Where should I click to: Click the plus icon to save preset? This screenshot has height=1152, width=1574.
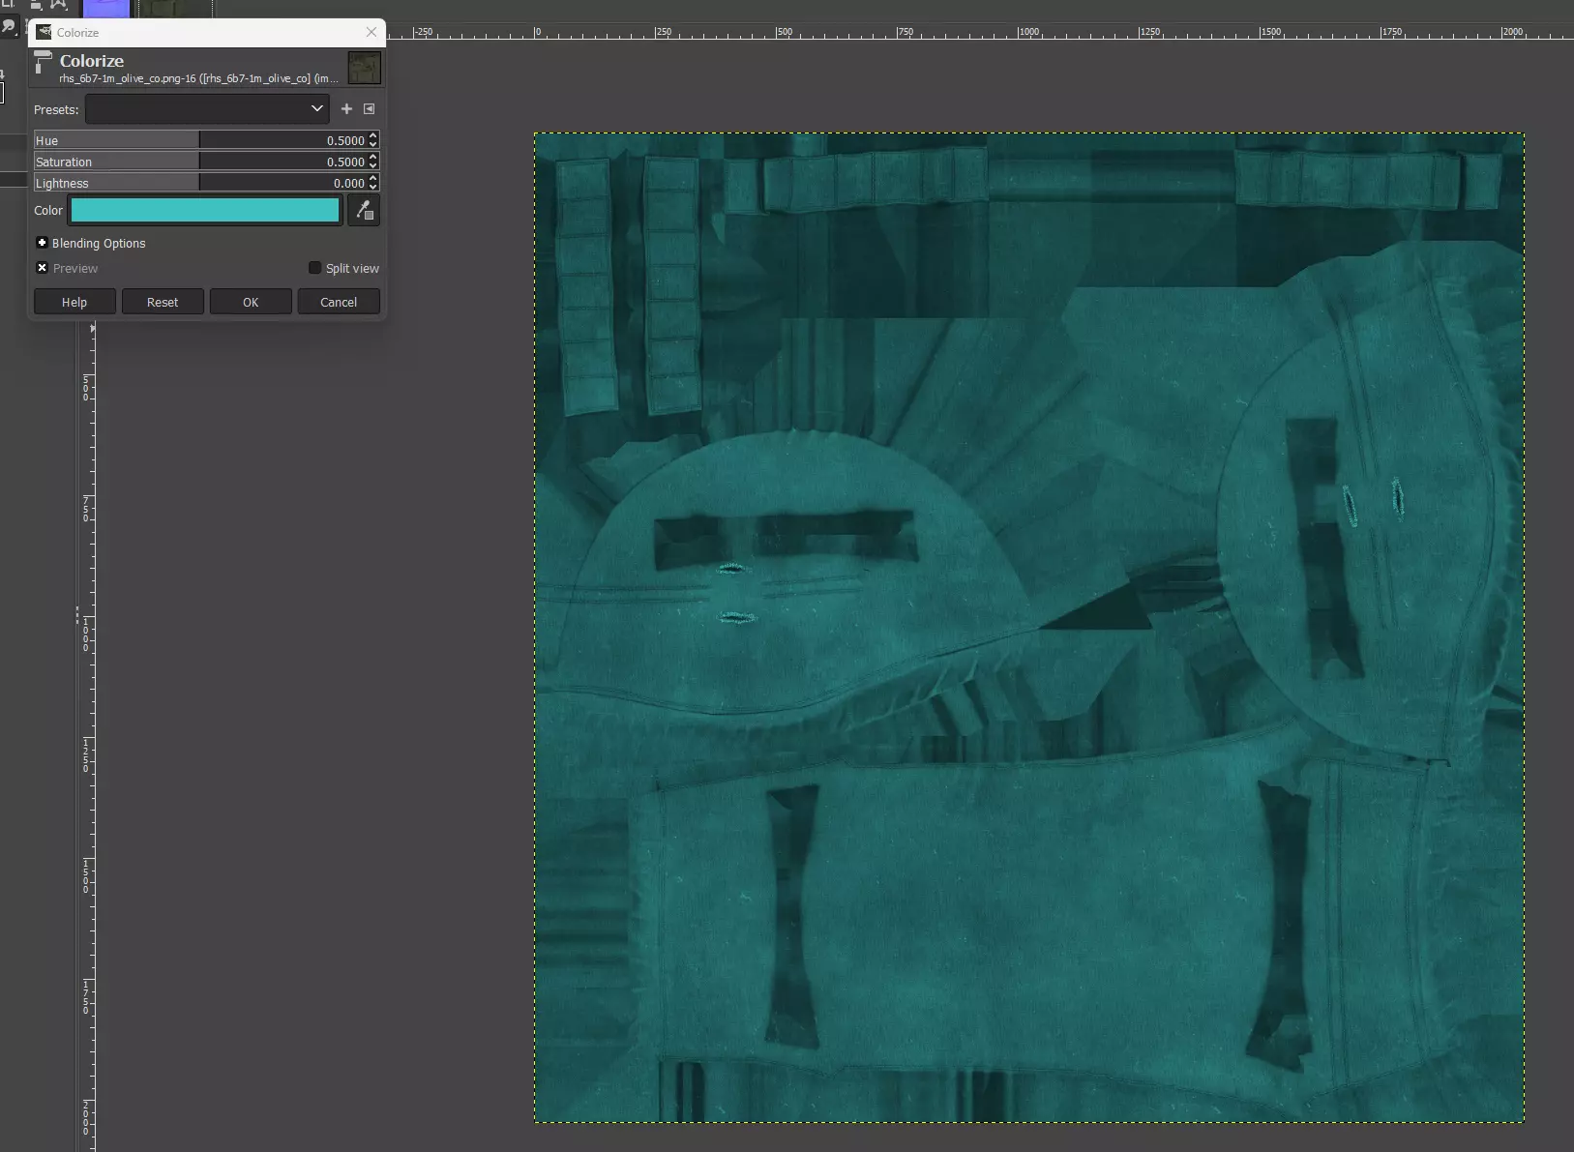pos(346,109)
